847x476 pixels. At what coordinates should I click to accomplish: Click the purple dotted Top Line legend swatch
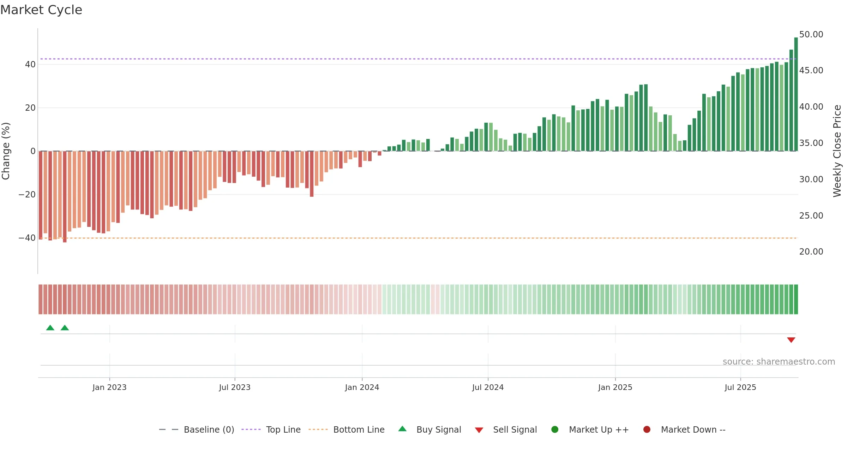(x=251, y=429)
